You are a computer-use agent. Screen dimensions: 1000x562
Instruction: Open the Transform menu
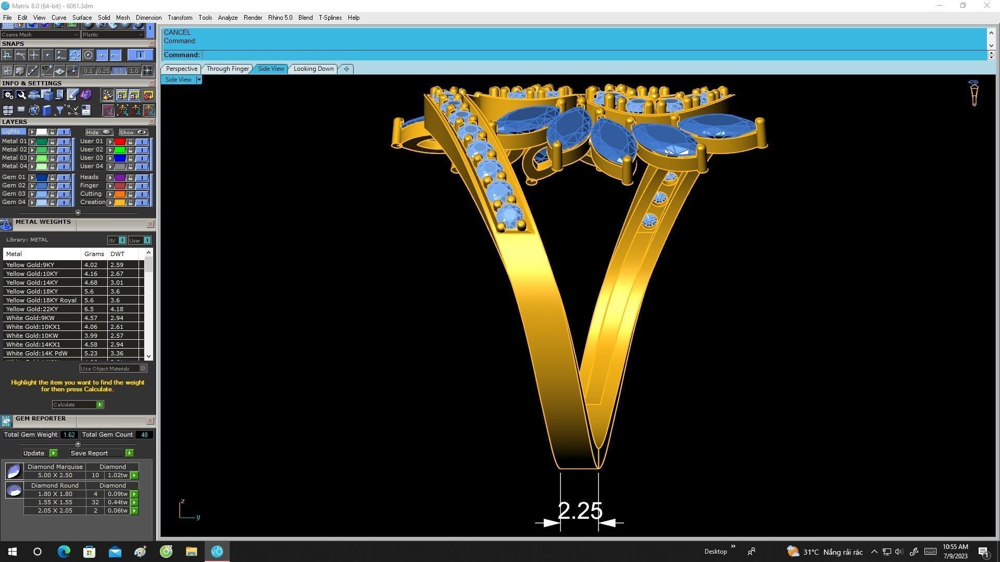tap(180, 18)
